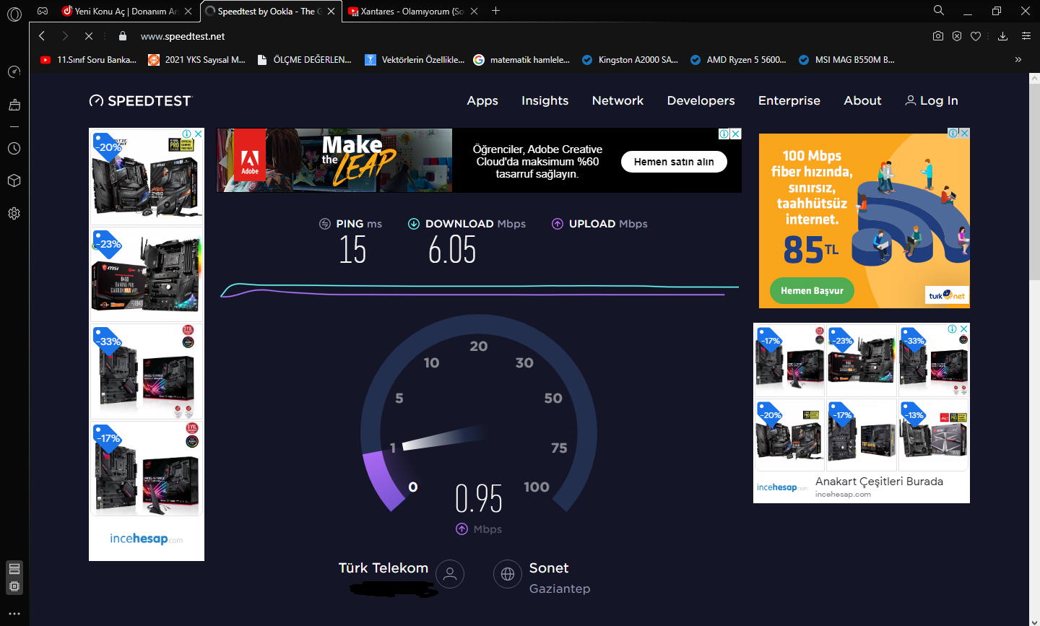Open Extensions cube icon in sidebar

pos(14,181)
